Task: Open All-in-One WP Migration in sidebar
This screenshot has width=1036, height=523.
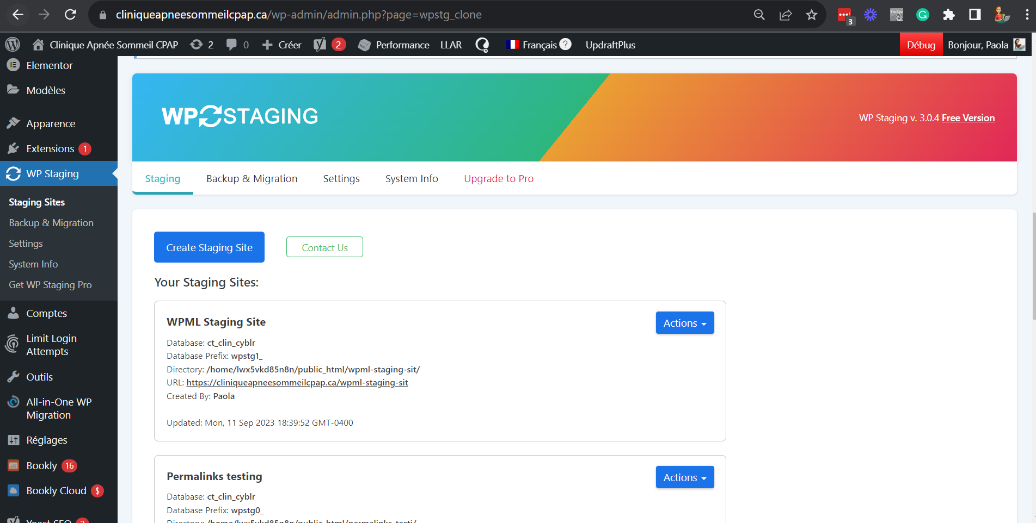Action: (x=59, y=408)
